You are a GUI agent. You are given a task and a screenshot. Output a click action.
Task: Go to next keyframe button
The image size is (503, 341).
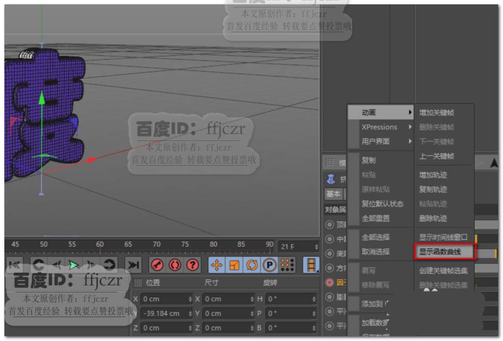(x=109, y=265)
